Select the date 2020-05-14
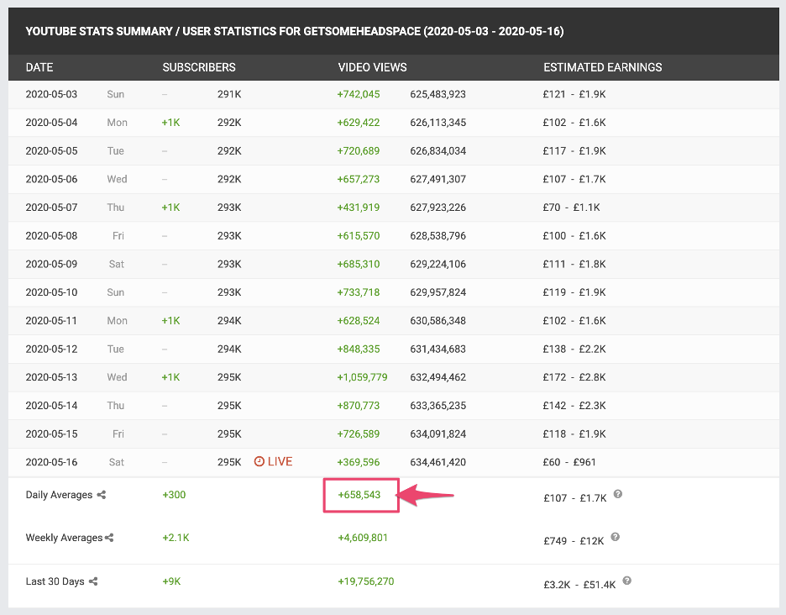The width and height of the screenshot is (786, 615). pyautogui.click(x=51, y=405)
